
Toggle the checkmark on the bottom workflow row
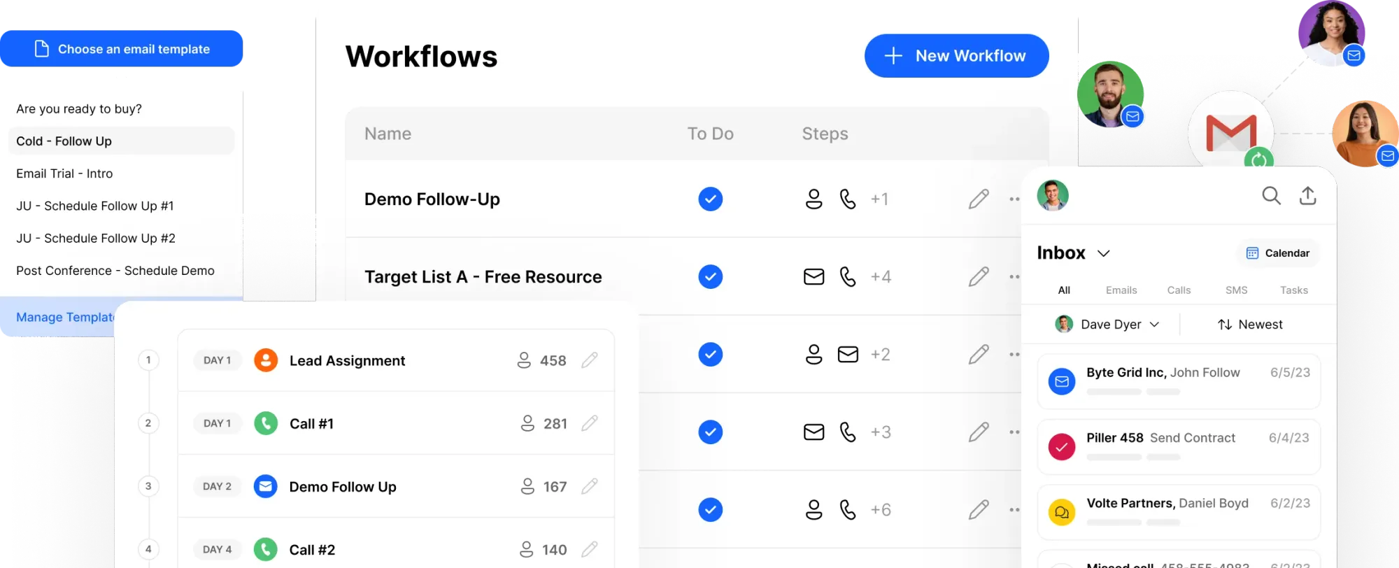pos(710,509)
